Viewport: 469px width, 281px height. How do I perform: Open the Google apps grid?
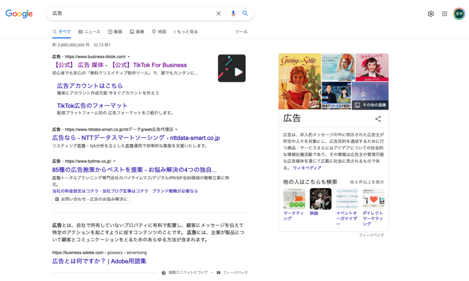coord(444,14)
